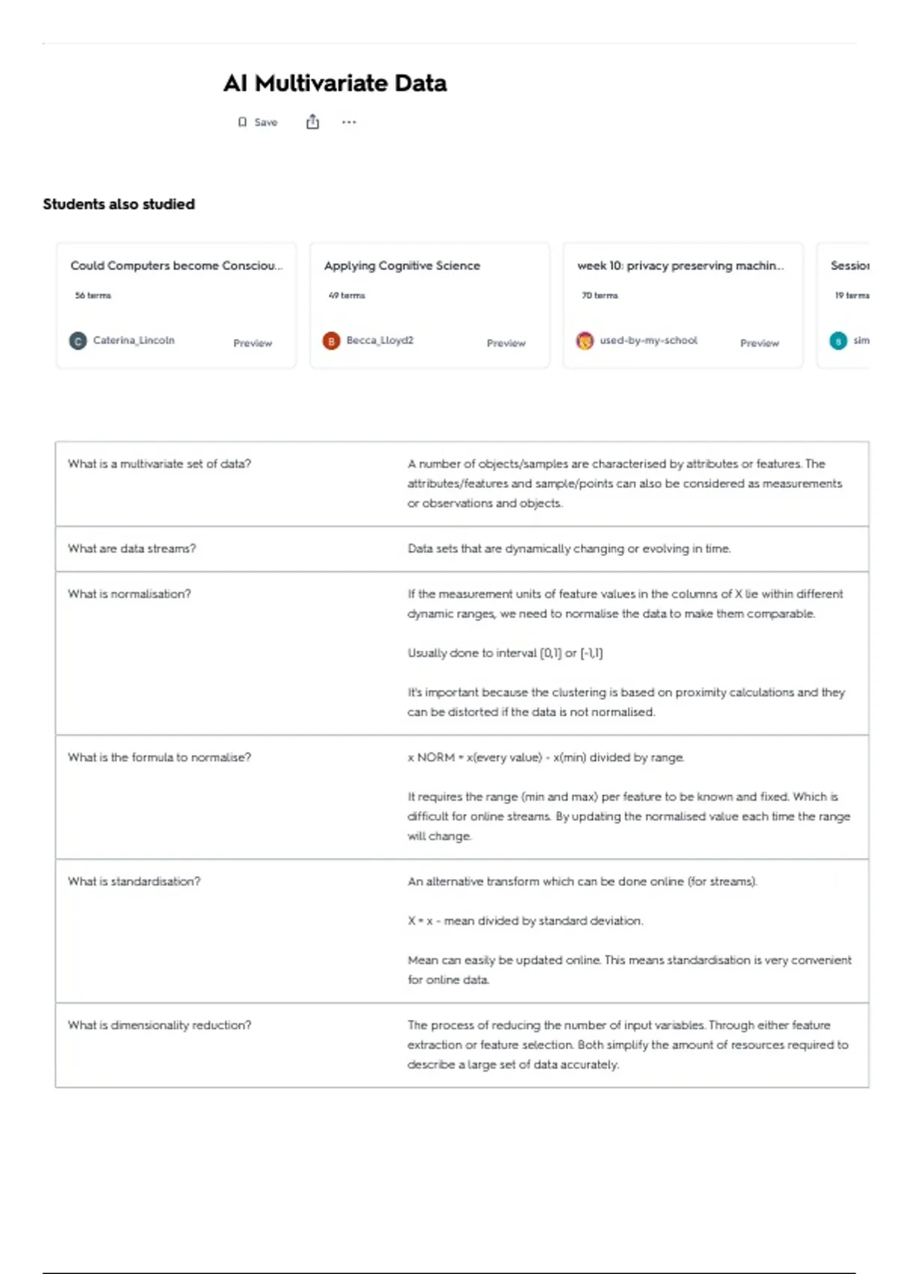
Task: Click the Save bookmark icon
Action: [x=243, y=122]
